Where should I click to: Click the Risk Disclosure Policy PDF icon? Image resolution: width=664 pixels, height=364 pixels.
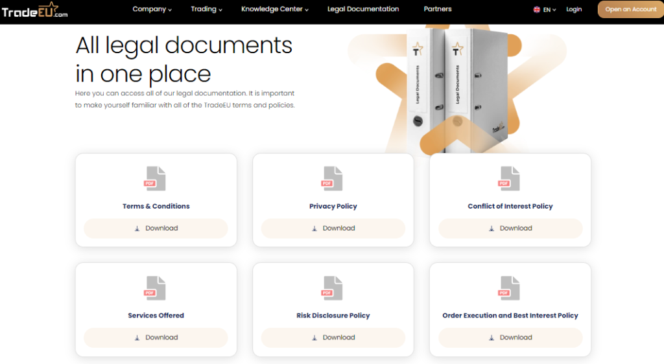coord(333,288)
